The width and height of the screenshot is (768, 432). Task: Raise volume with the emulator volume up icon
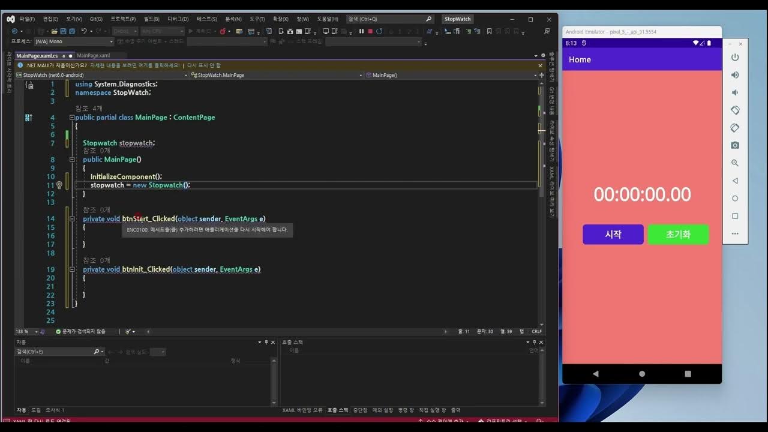tap(734, 75)
